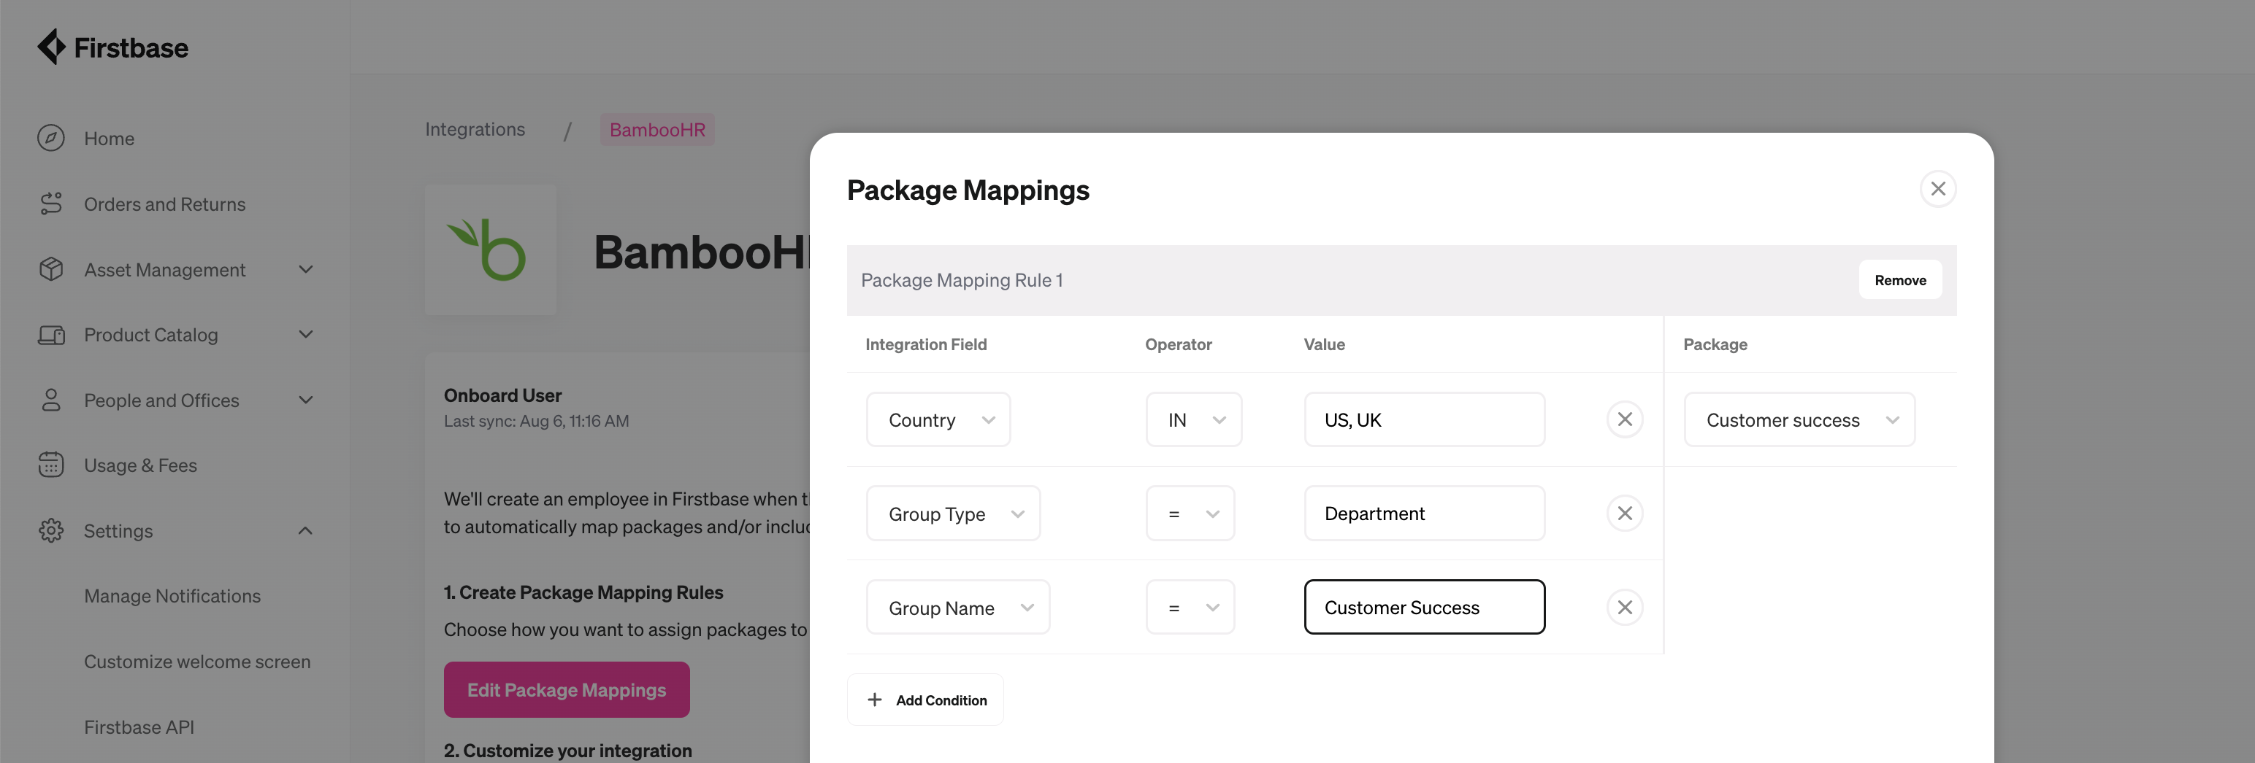Screen dimensions: 2255x763
Task: Open the Country integration field dropdown
Action: (x=938, y=419)
